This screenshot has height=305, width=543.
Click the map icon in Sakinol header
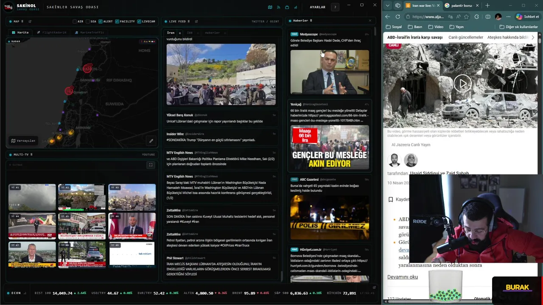270,7
